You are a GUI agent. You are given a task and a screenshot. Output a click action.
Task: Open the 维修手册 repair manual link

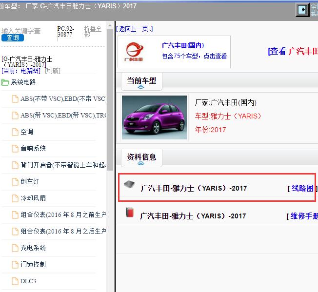point(304,216)
